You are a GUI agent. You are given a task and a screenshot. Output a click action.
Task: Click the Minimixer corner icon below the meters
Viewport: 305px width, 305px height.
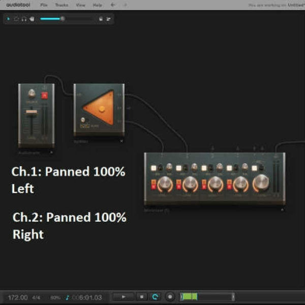[x=282, y=209]
